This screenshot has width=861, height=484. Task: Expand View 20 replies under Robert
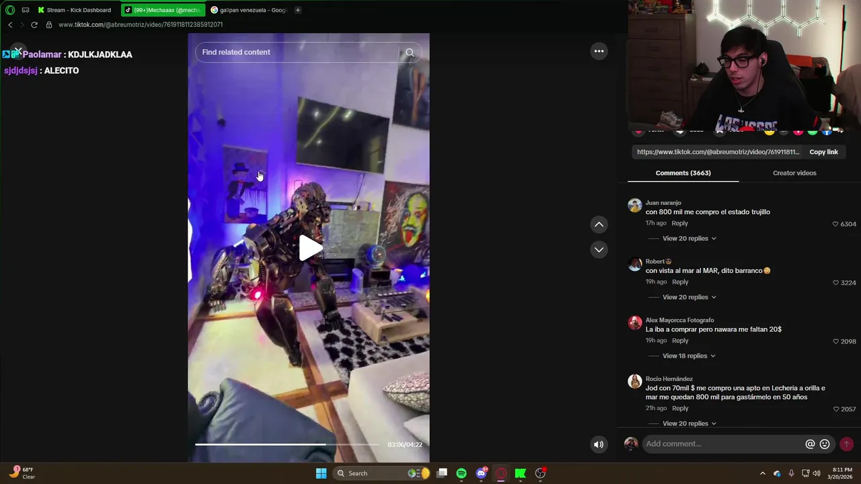[x=689, y=297]
